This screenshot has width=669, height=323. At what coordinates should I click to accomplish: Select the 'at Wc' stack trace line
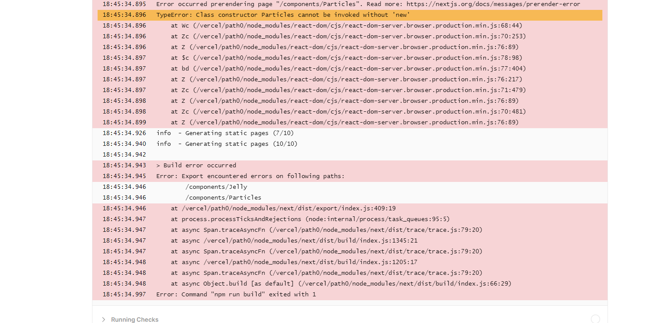[350, 26]
